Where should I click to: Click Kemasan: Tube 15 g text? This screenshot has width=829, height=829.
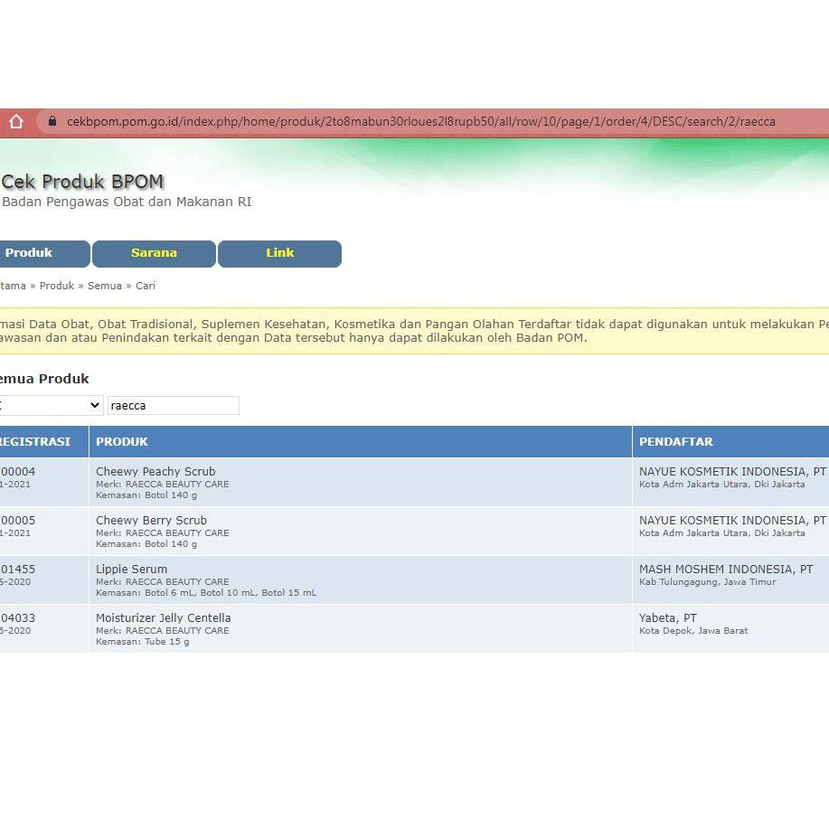[142, 641]
